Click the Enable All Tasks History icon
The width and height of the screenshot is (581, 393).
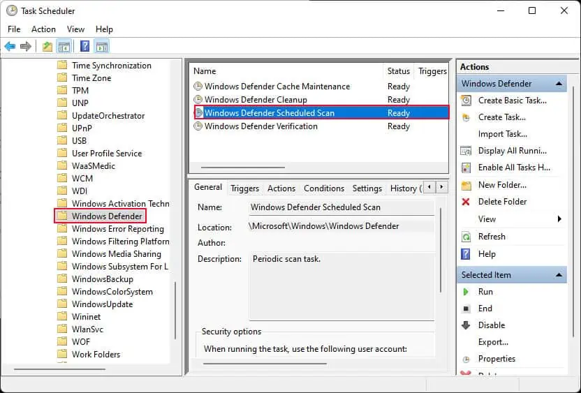point(466,168)
